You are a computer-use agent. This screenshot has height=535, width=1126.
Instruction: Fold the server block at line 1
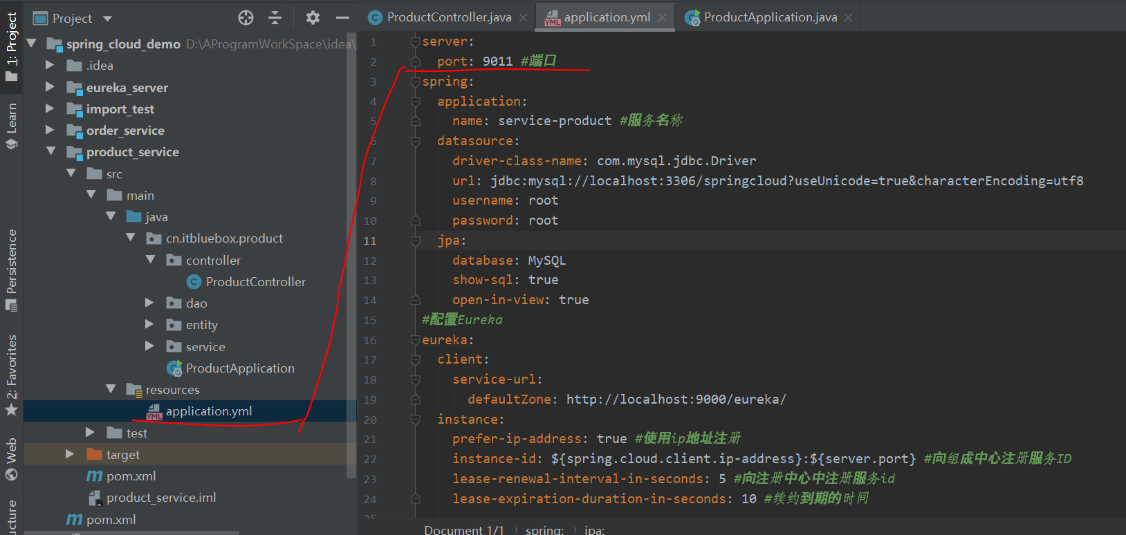point(416,42)
